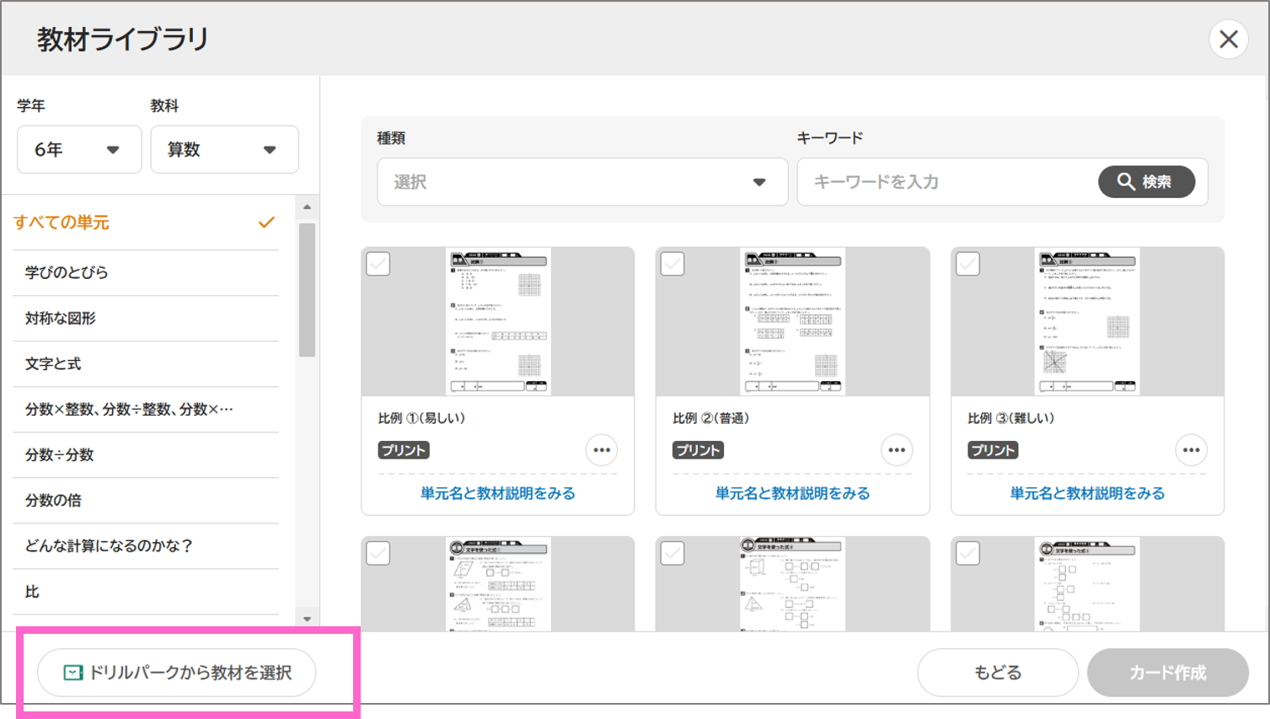Check the second-row middle card checkbox

tap(673, 553)
